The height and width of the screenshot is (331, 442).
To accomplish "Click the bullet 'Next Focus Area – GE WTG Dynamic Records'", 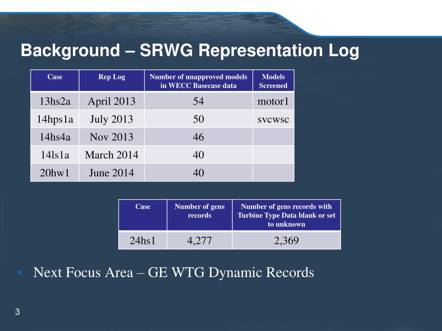I will point(174,272).
